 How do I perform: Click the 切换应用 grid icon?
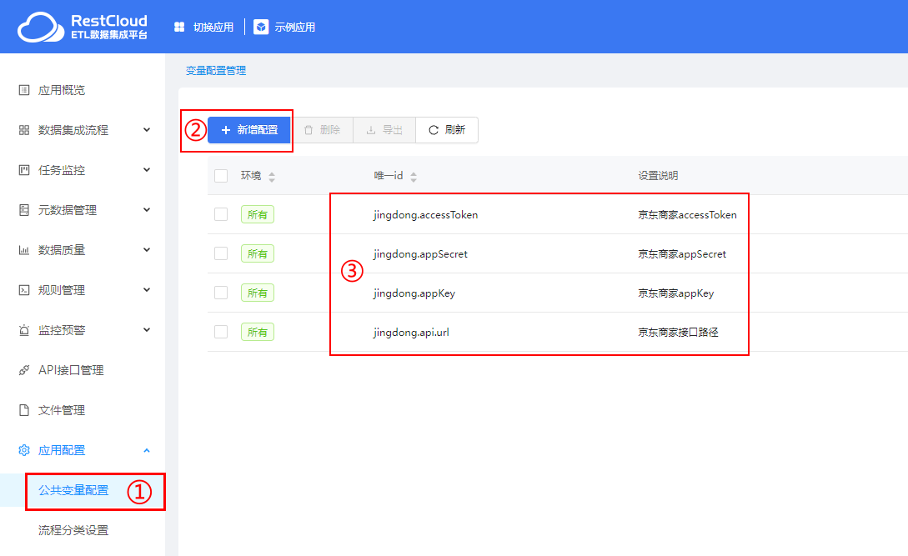click(179, 27)
